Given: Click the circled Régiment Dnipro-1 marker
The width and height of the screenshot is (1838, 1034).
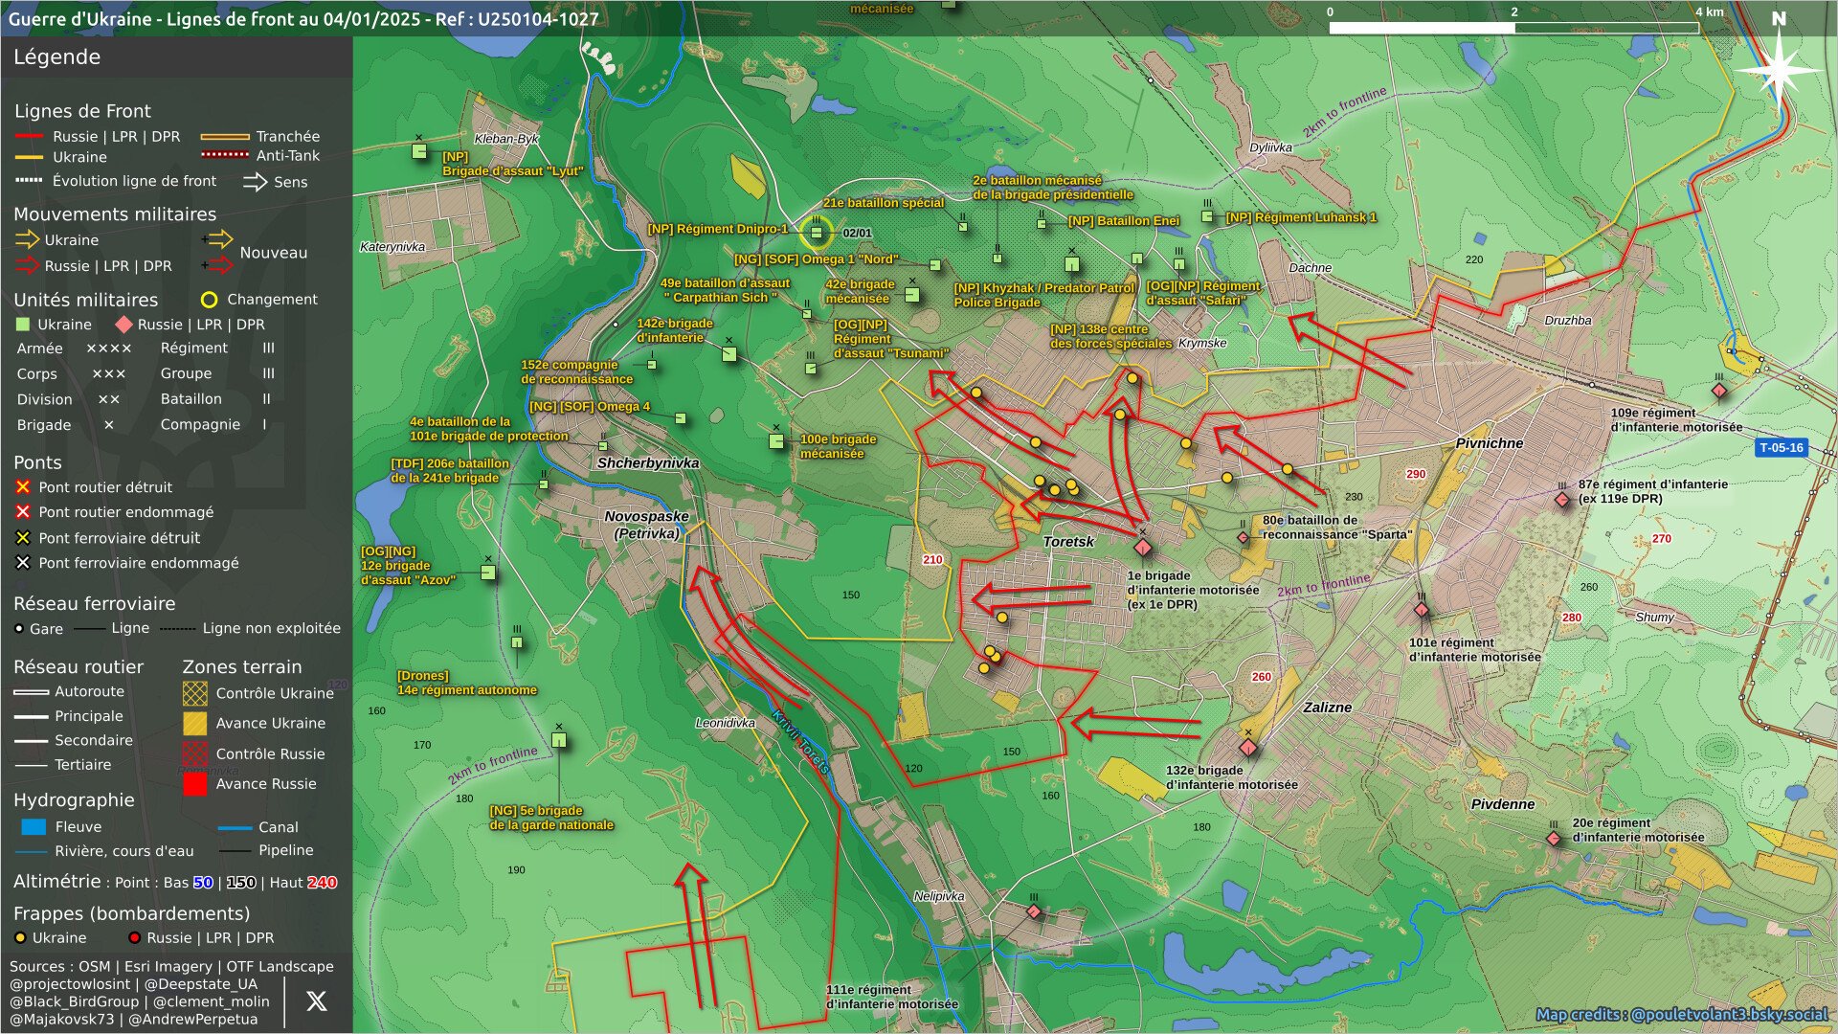Looking at the screenshot, I should 817,232.
